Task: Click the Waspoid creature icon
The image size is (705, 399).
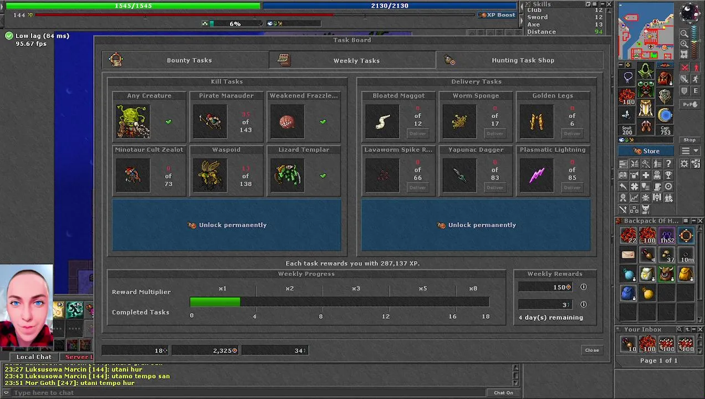Action: [210, 176]
